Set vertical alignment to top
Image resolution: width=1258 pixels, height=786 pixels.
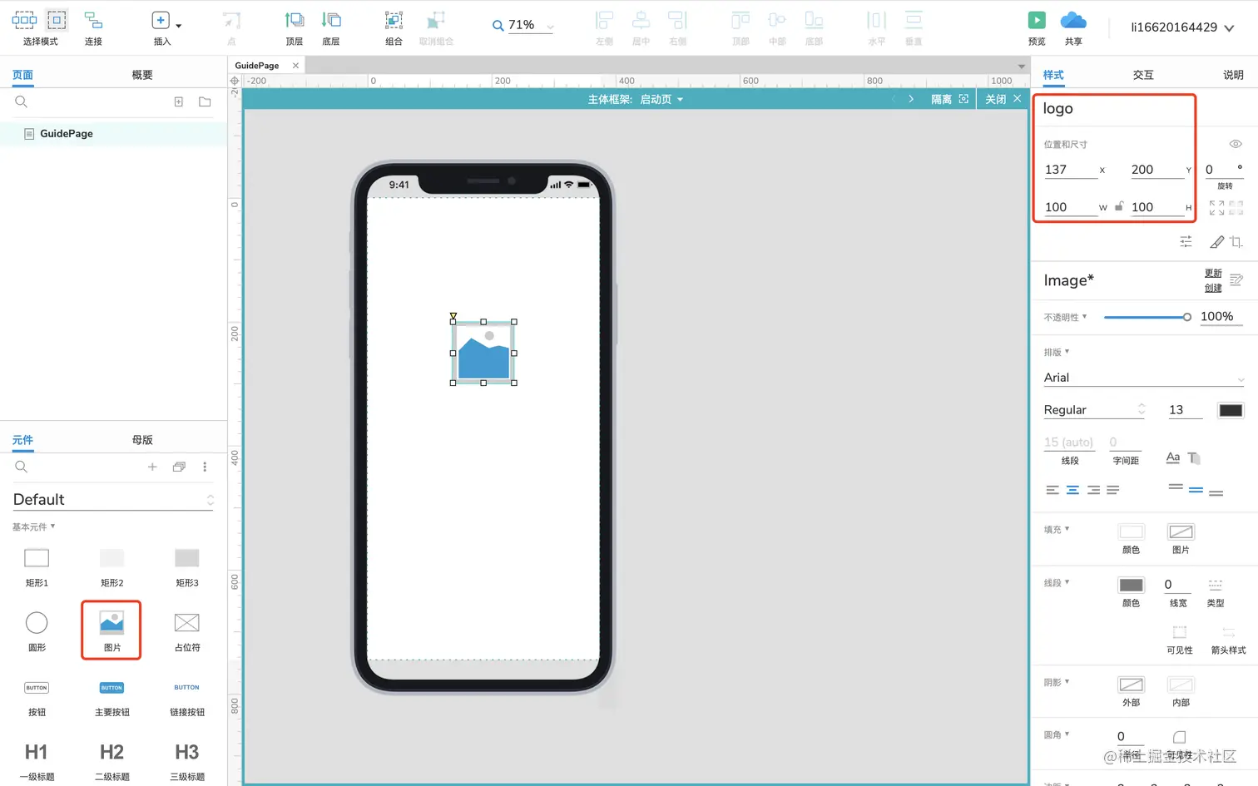[1176, 487]
